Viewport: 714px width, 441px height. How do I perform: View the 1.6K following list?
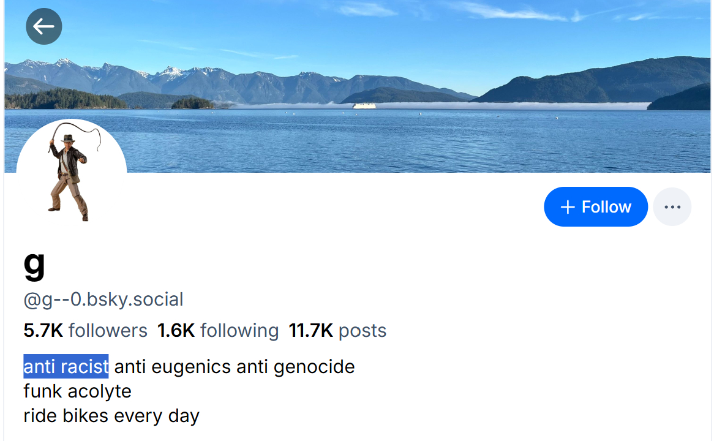click(x=217, y=331)
